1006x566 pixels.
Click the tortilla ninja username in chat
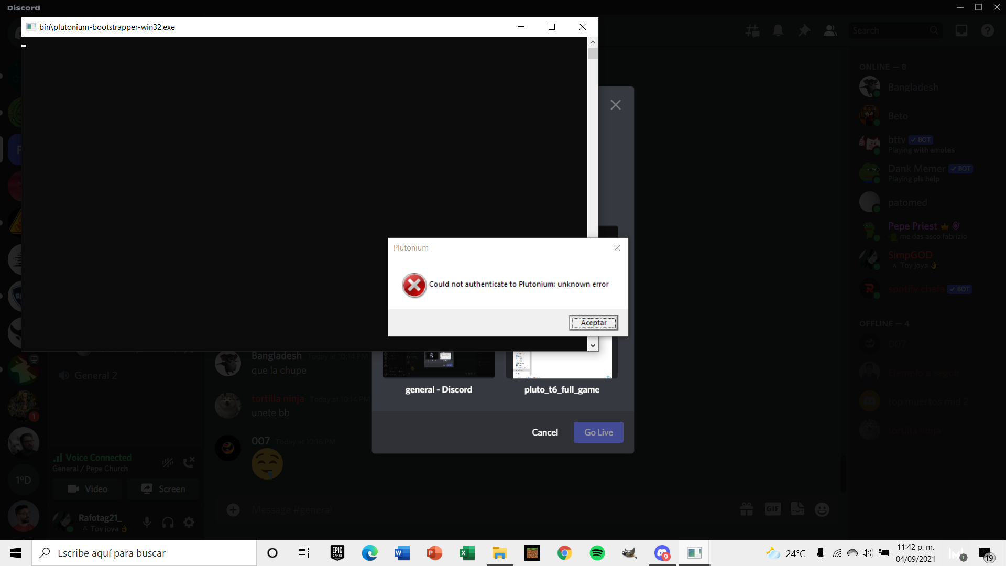click(278, 398)
